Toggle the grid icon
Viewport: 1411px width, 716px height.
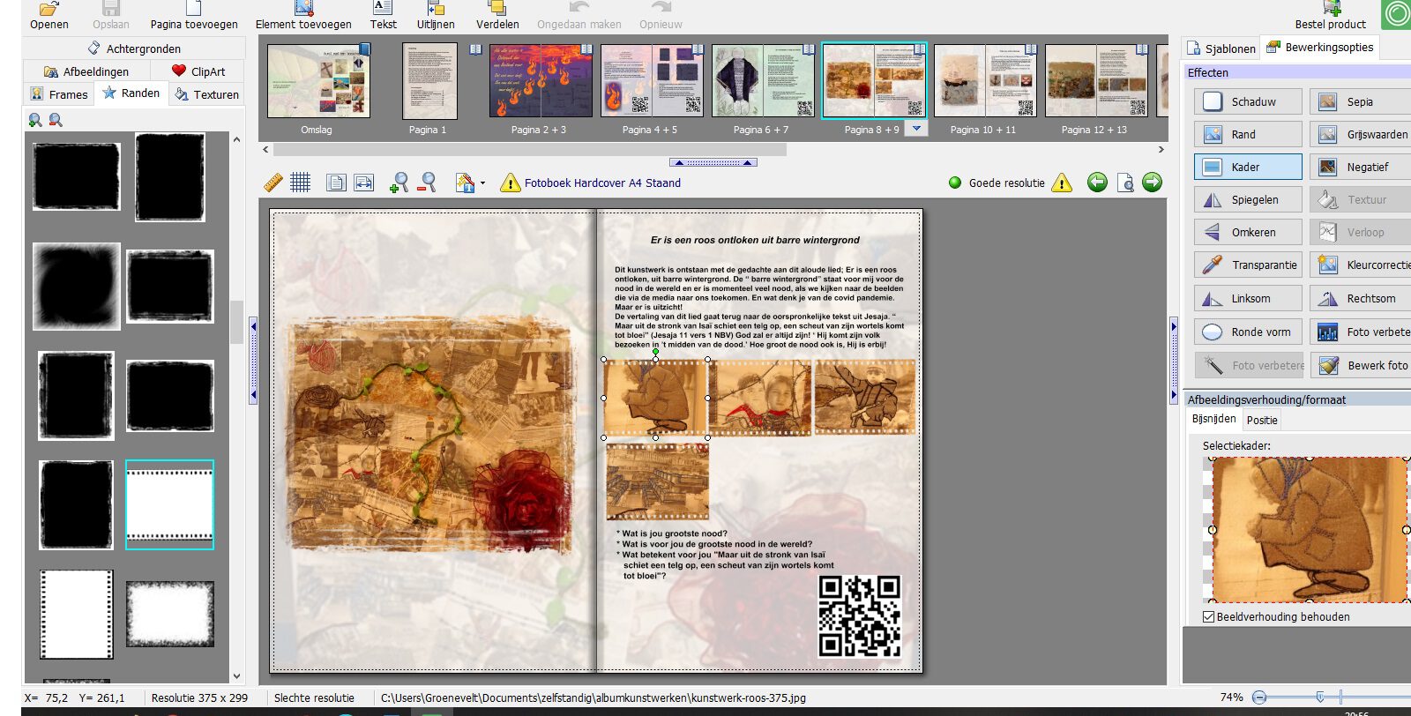pos(301,183)
